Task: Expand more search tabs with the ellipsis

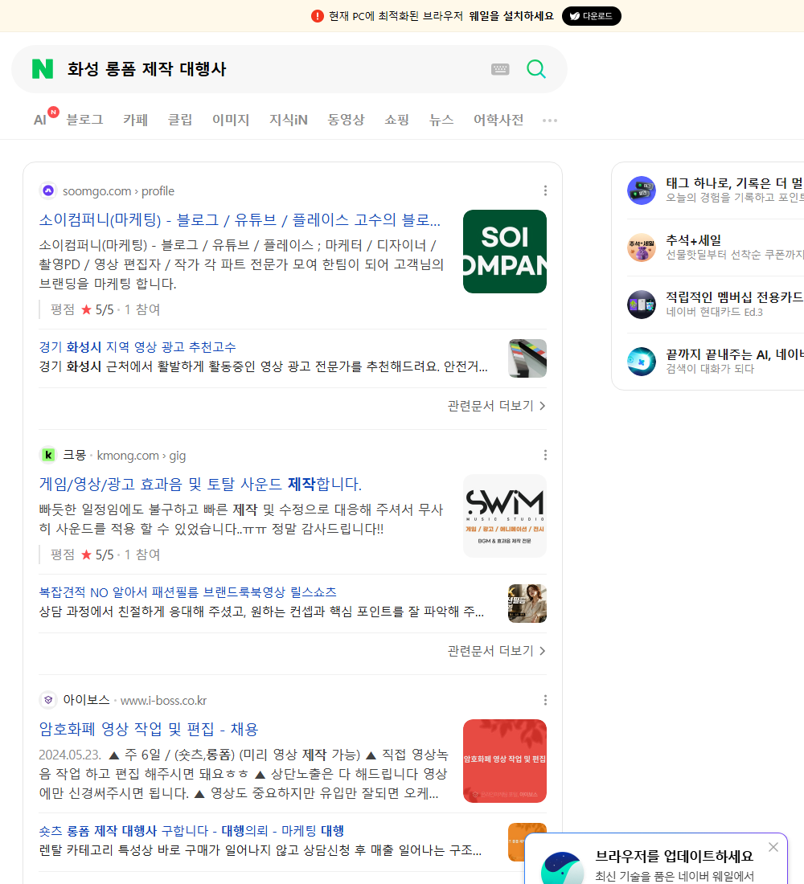Action: point(550,120)
